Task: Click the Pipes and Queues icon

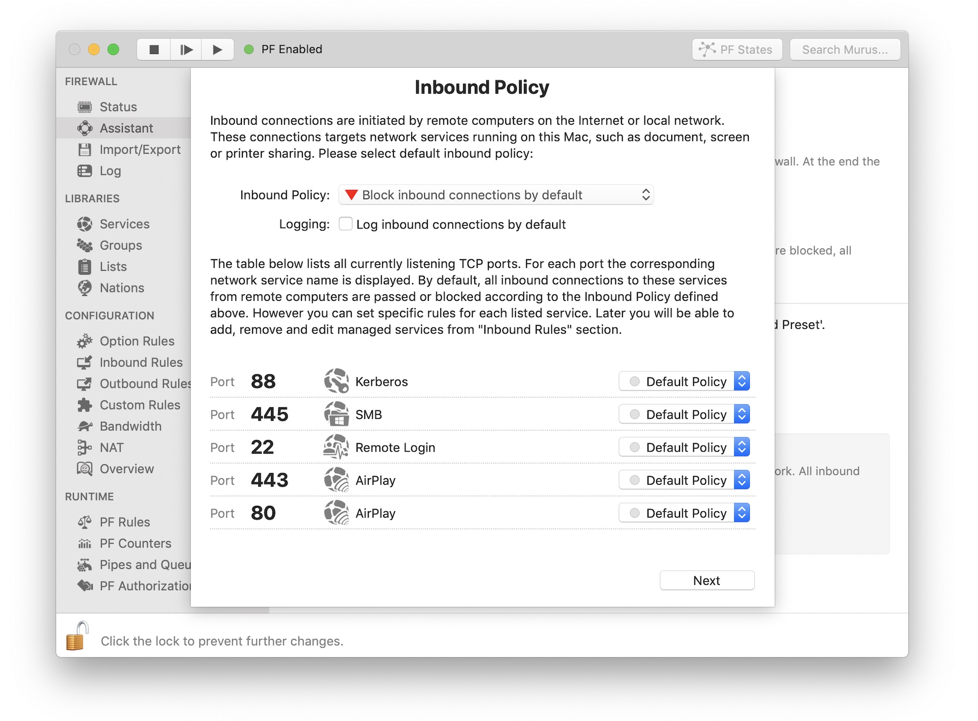Action: pos(85,565)
